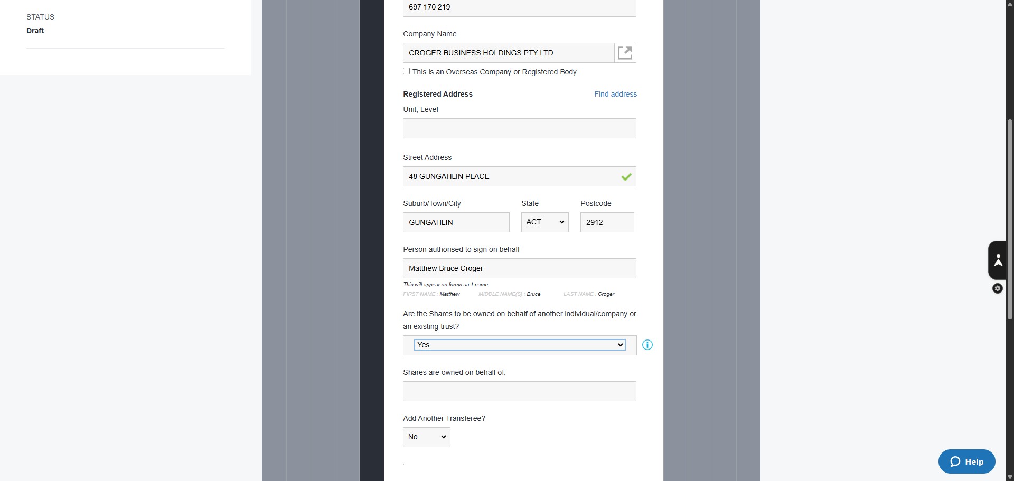Click the Postcode field showing 2912
Image resolution: width=1014 pixels, height=481 pixels.
click(607, 222)
